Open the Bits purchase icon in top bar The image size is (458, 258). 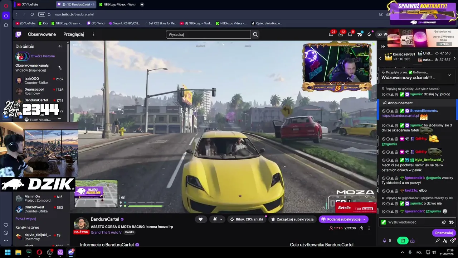[x=369, y=34]
